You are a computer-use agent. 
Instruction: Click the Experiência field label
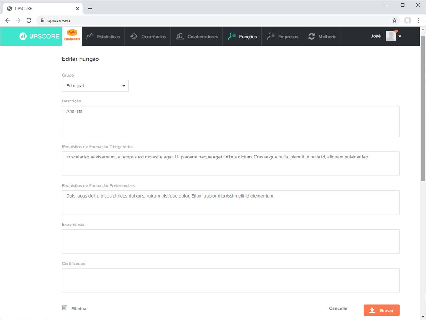point(73,224)
